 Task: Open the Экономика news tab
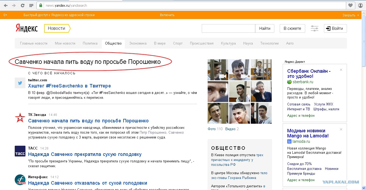(138, 43)
